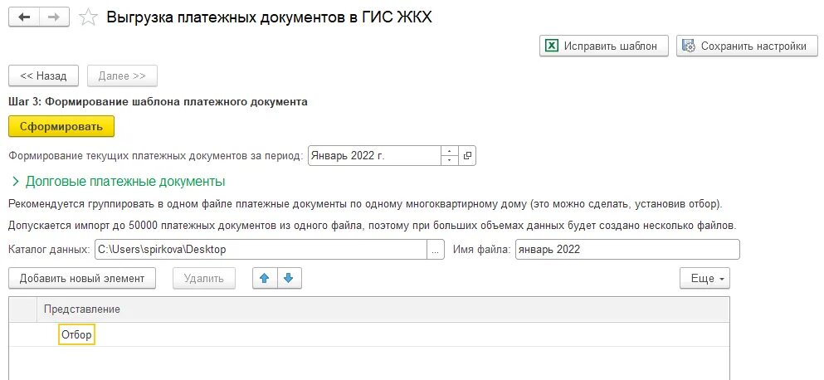Increase period with stepper up arrow
The image size is (824, 380).
click(449, 151)
